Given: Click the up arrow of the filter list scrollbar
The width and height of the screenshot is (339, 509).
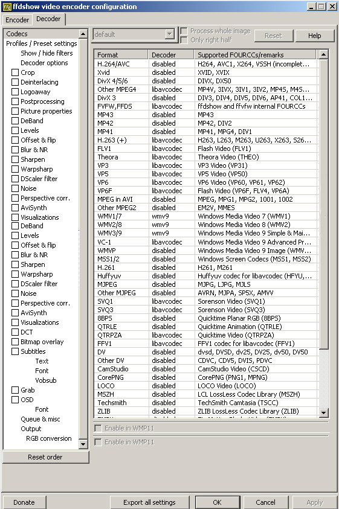Looking at the screenshot, I should click(83, 34).
